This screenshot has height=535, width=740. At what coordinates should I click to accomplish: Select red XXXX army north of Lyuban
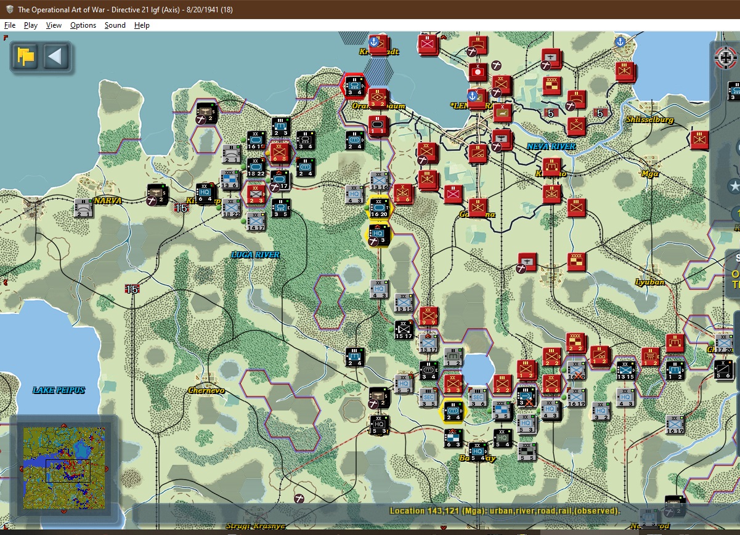click(x=576, y=262)
